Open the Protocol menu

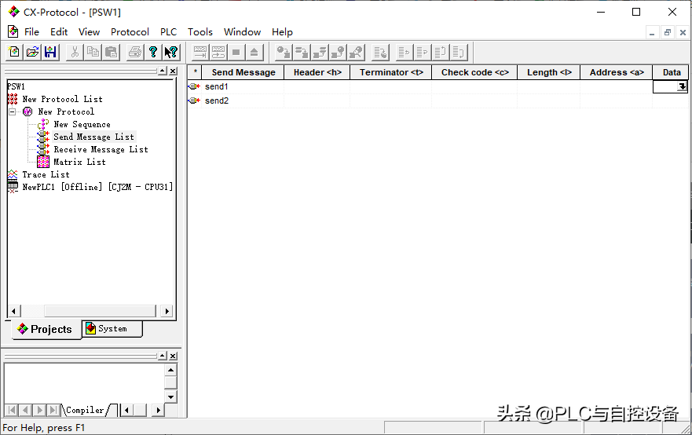tap(130, 32)
